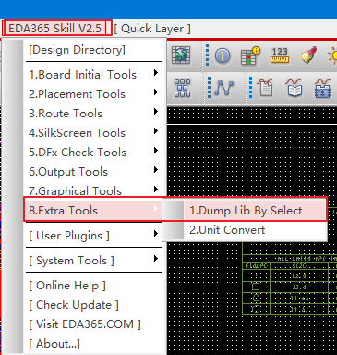
Task: Expand arrow next to System Tools
Action: (x=156, y=259)
